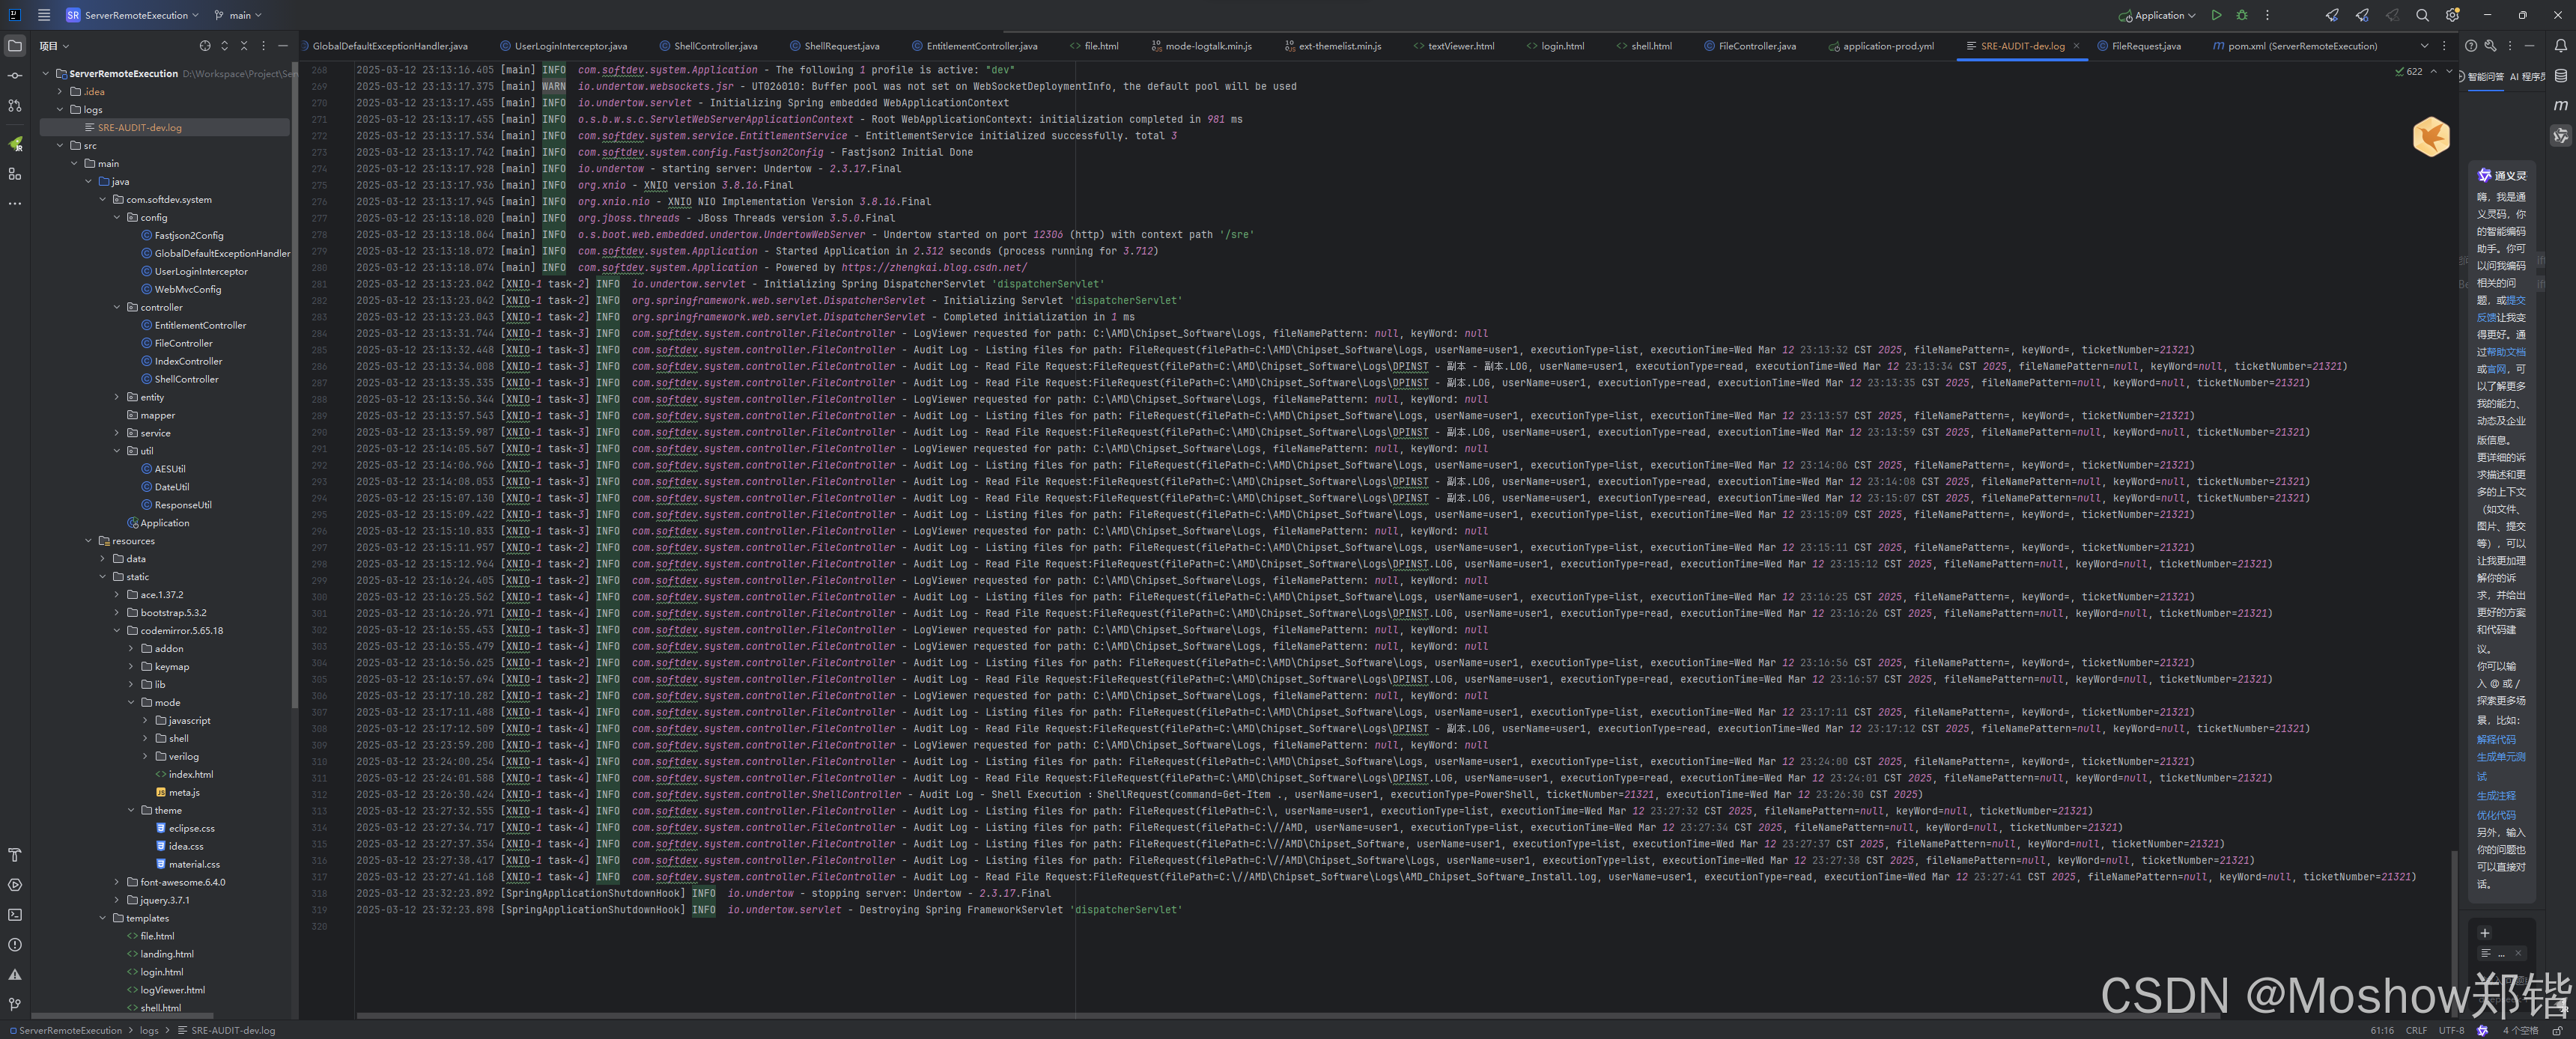Open the Maven tool window
Viewport: 2576px width, 1039px height.
2561,105
